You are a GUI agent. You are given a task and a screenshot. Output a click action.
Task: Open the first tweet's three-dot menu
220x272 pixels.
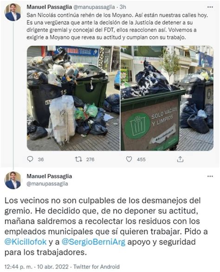tap(210, 7)
